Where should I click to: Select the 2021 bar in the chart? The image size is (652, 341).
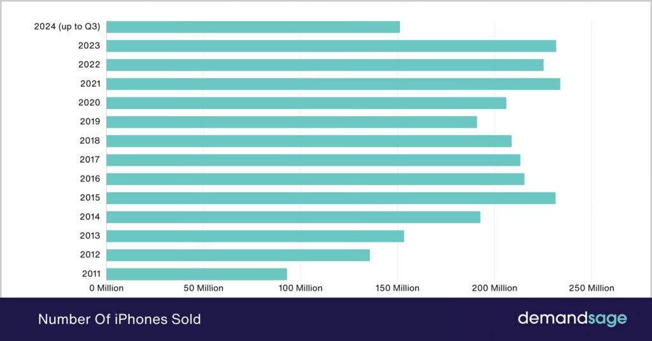coord(333,83)
